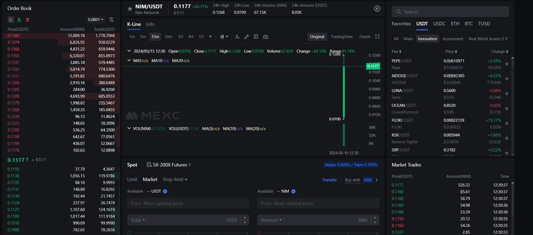
Task: Click the NIM Amount input field
Action: [x=318, y=220]
